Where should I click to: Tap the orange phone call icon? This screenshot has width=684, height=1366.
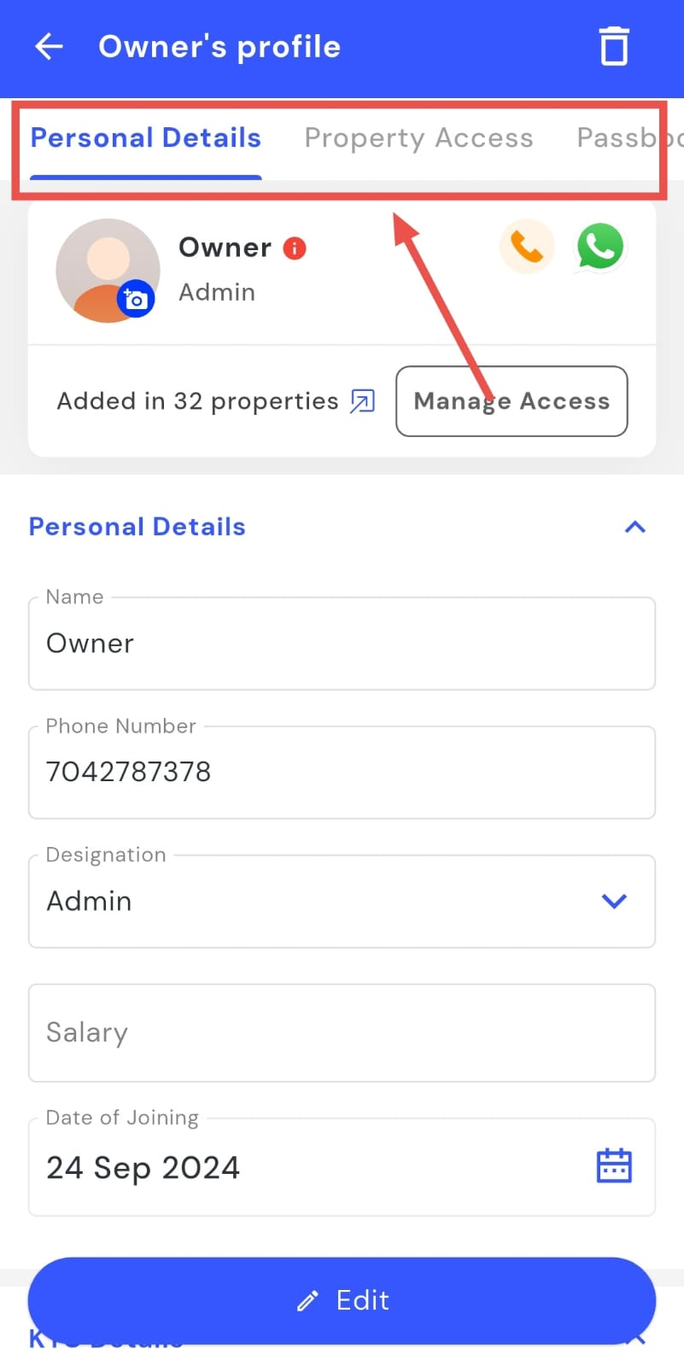526,247
